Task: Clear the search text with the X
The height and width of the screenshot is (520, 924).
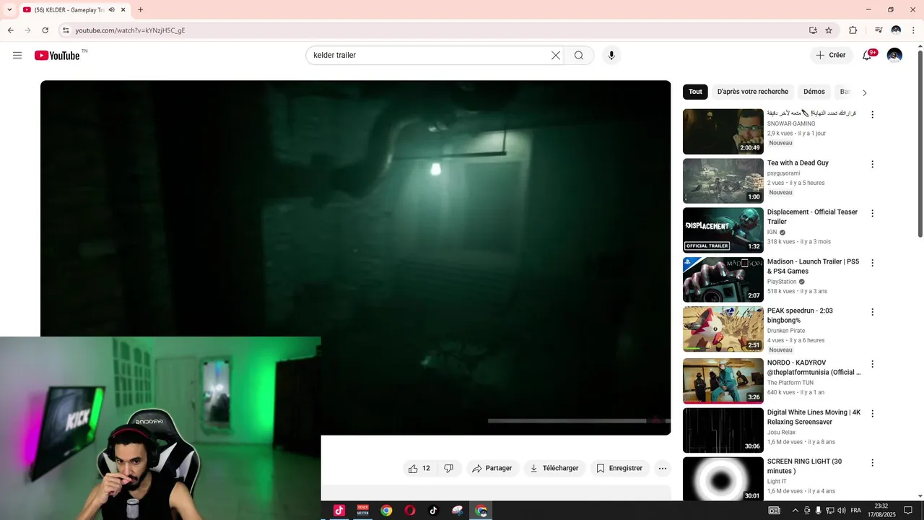Action: click(x=556, y=56)
